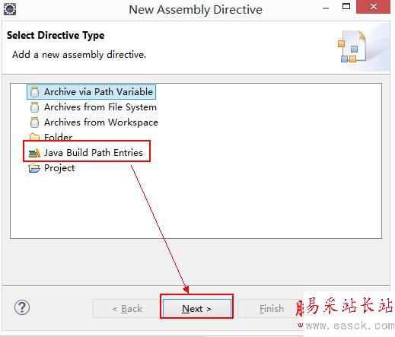Viewport: 395px width, 337px height.
Task: Pick the Project directive type
Action: coord(52,168)
